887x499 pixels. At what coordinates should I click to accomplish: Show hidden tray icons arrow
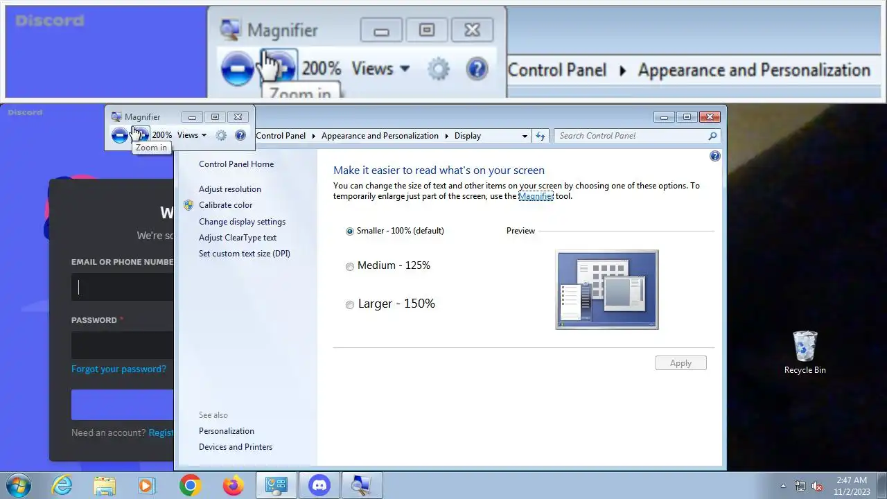[784, 486]
